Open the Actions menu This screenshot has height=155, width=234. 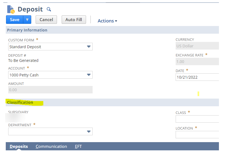107,21
